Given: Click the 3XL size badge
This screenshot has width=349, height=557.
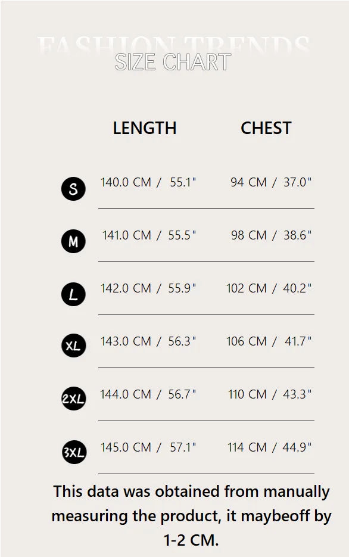Looking at the screenshot, I should 74,452.
